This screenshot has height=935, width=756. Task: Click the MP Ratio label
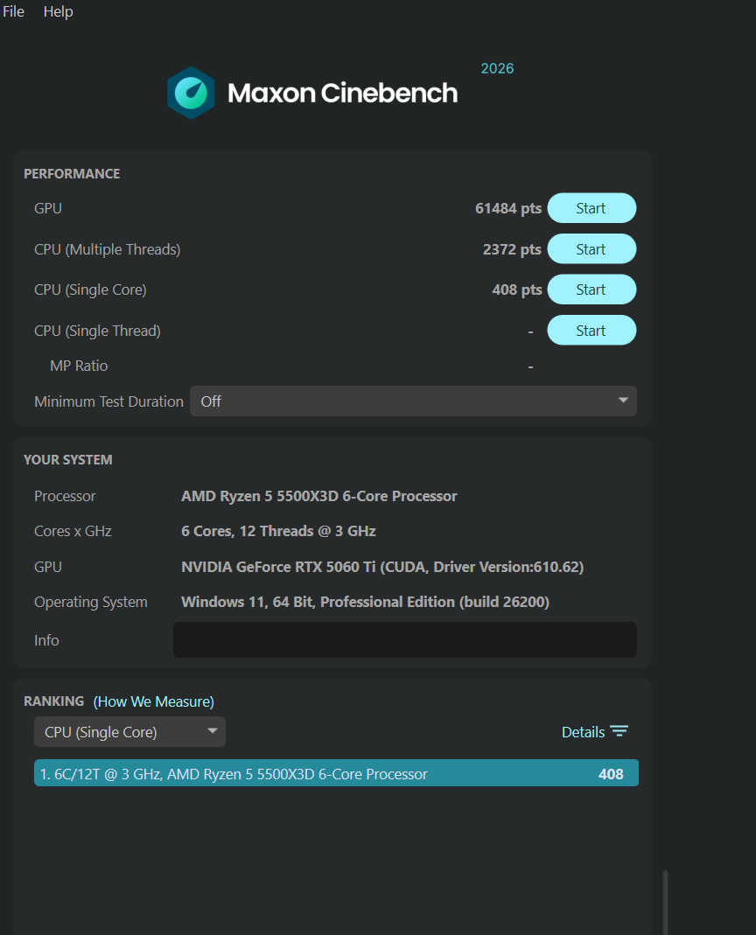(x=79, y=366)
